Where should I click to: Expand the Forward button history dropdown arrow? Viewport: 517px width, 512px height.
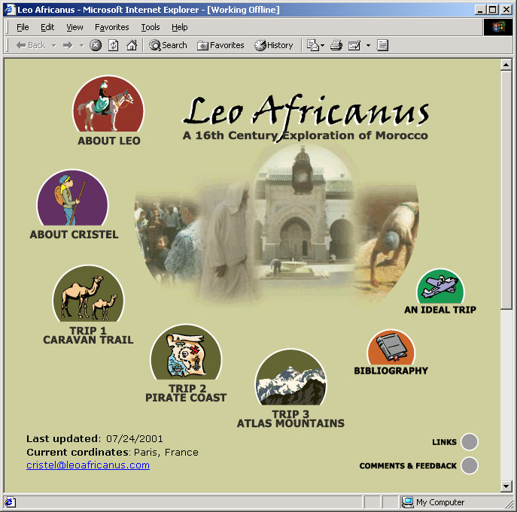(x=81, y=45)
